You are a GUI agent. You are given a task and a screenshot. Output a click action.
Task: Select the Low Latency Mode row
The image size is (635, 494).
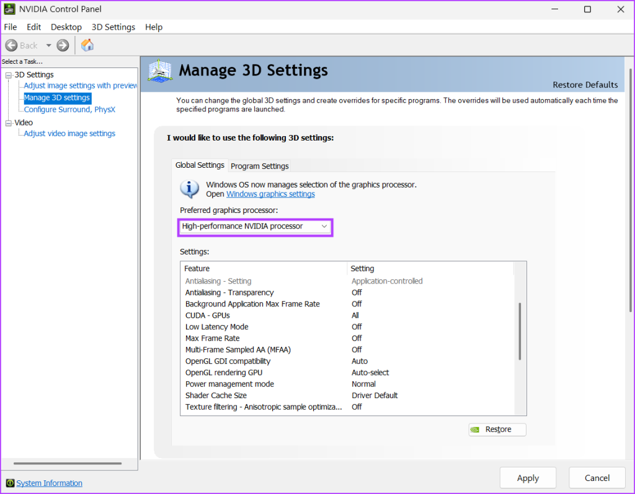click(347, 327)
